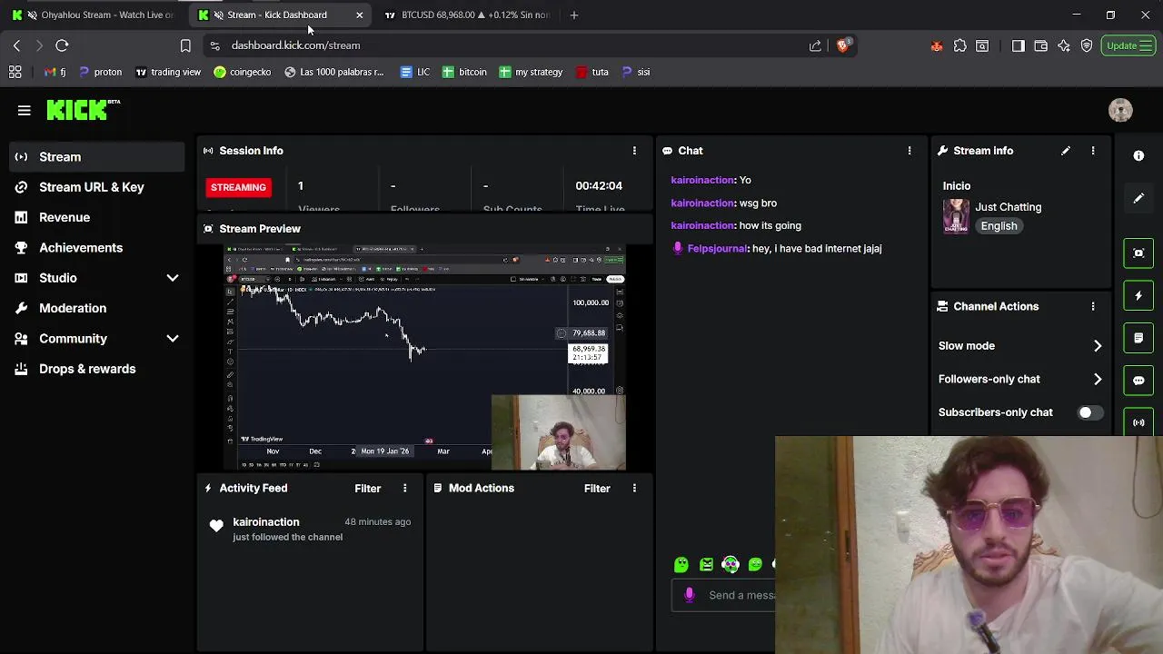Turn on Subscribers-only chat switch
This screenshot has width=1163, height=654.
tap(1089, 412)
